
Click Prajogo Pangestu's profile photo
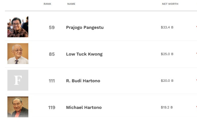(18, 27)
